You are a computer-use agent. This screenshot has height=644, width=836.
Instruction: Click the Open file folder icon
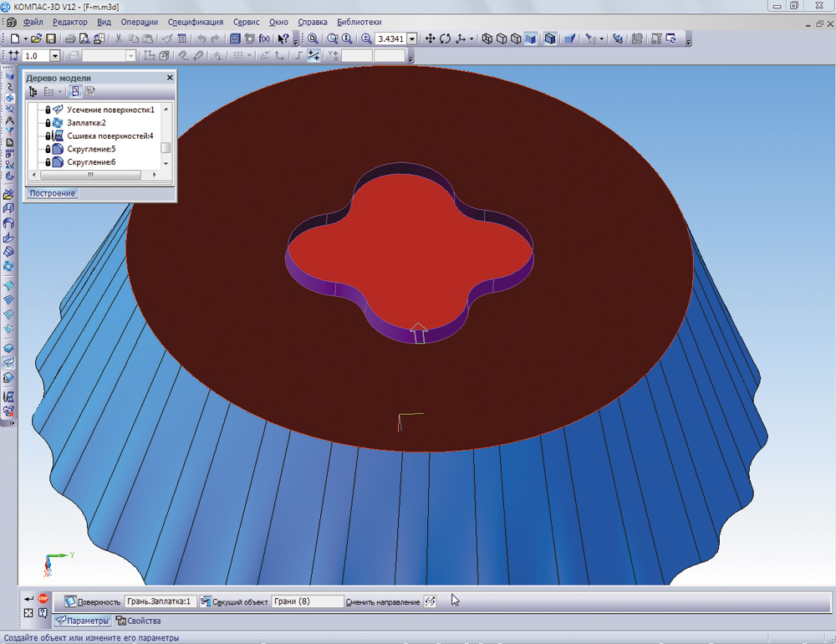tap(37, 39)
